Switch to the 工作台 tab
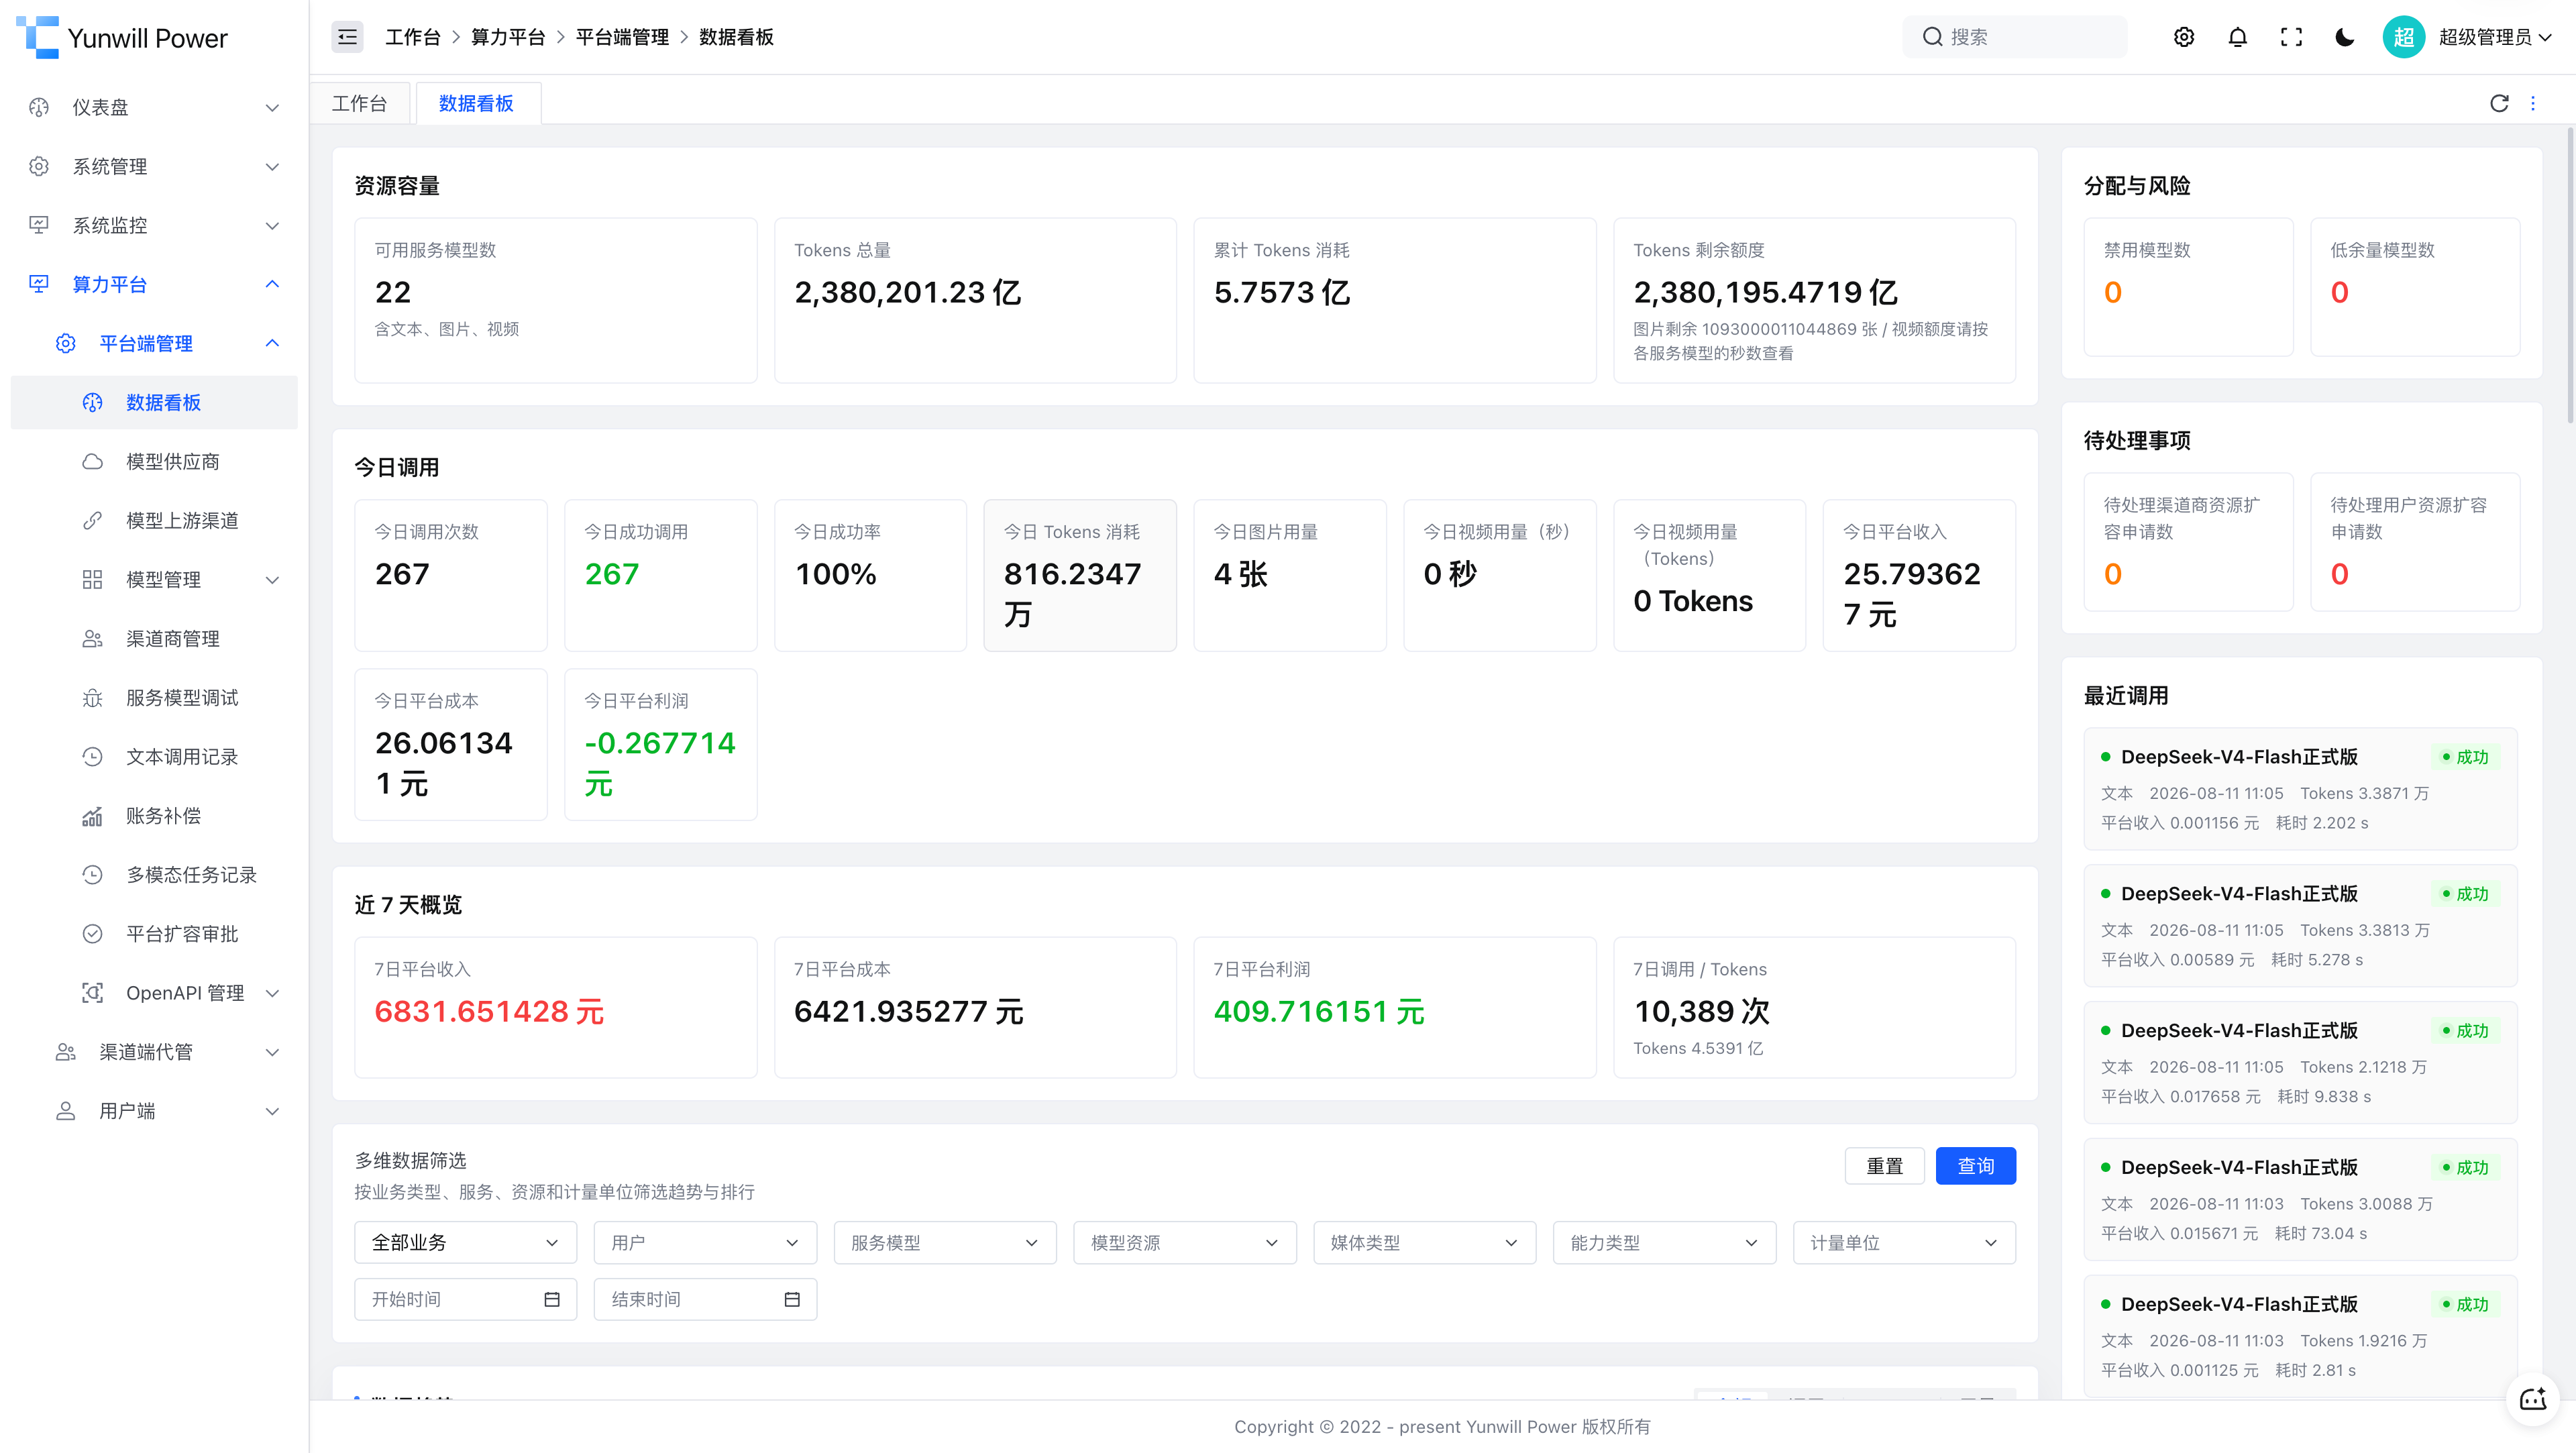Viewport: 2576px width, 1453px height. click(360, 103)
